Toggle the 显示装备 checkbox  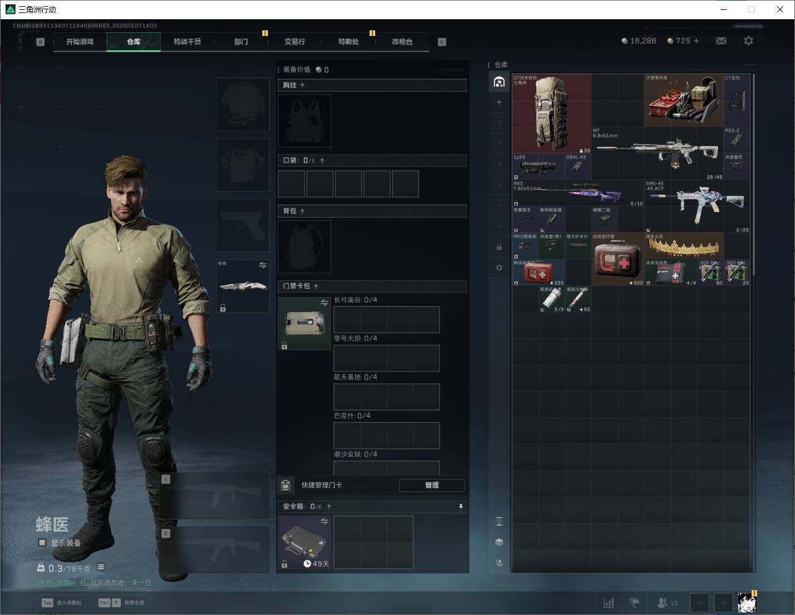[42, 542]
